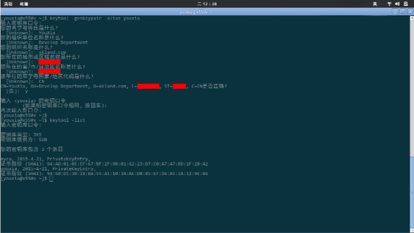The image size is (414, 233).
Task: Click the line '您的名字与姓氏是什么?'
Action: pyautogui.click(x=30, y=28)
